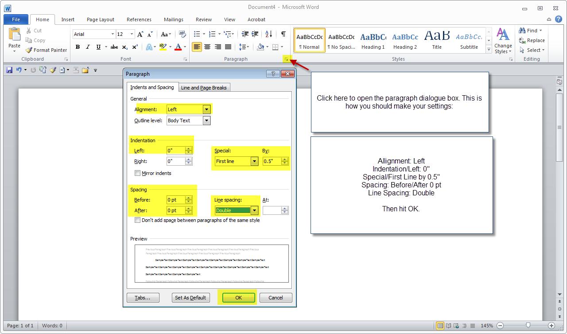This screenshot has height=334, width=567.
Task: Click the Change Styles icon
Action: pyautogui.click(x=503, y=41)
